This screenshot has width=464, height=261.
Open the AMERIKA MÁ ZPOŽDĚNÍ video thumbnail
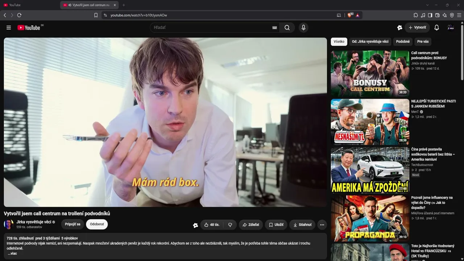pos(370,170)
